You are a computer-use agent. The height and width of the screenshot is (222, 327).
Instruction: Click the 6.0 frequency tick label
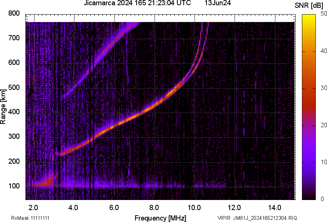114,207
